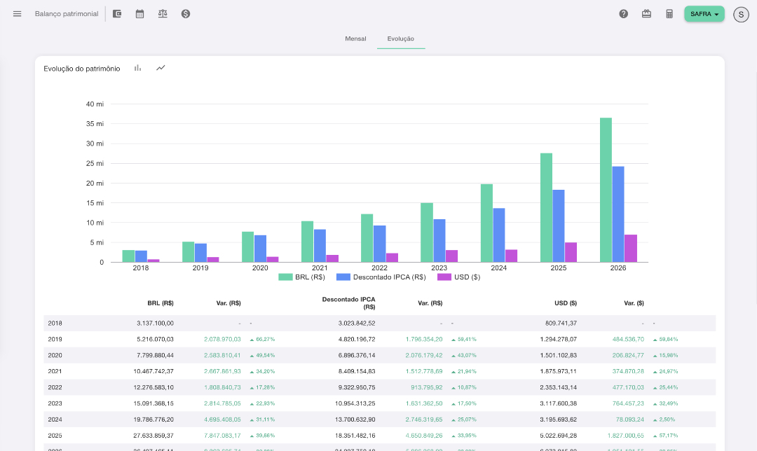Switch chart to line view
757x451 pixels.
(161, 68)
